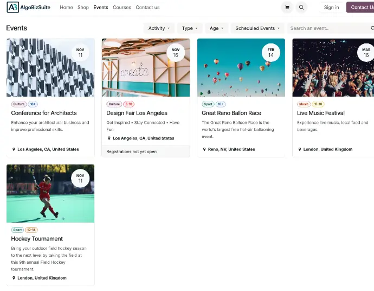The image size is (374, 291).
Task: Expand the Activity filter dropdown
Action: tap(159, 28)
